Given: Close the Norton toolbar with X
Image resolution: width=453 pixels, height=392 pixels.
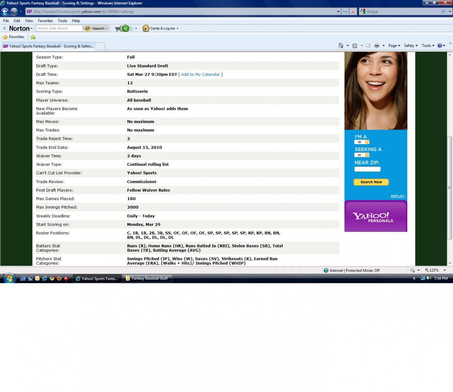Looking at the screenshot, I should 5,28.
